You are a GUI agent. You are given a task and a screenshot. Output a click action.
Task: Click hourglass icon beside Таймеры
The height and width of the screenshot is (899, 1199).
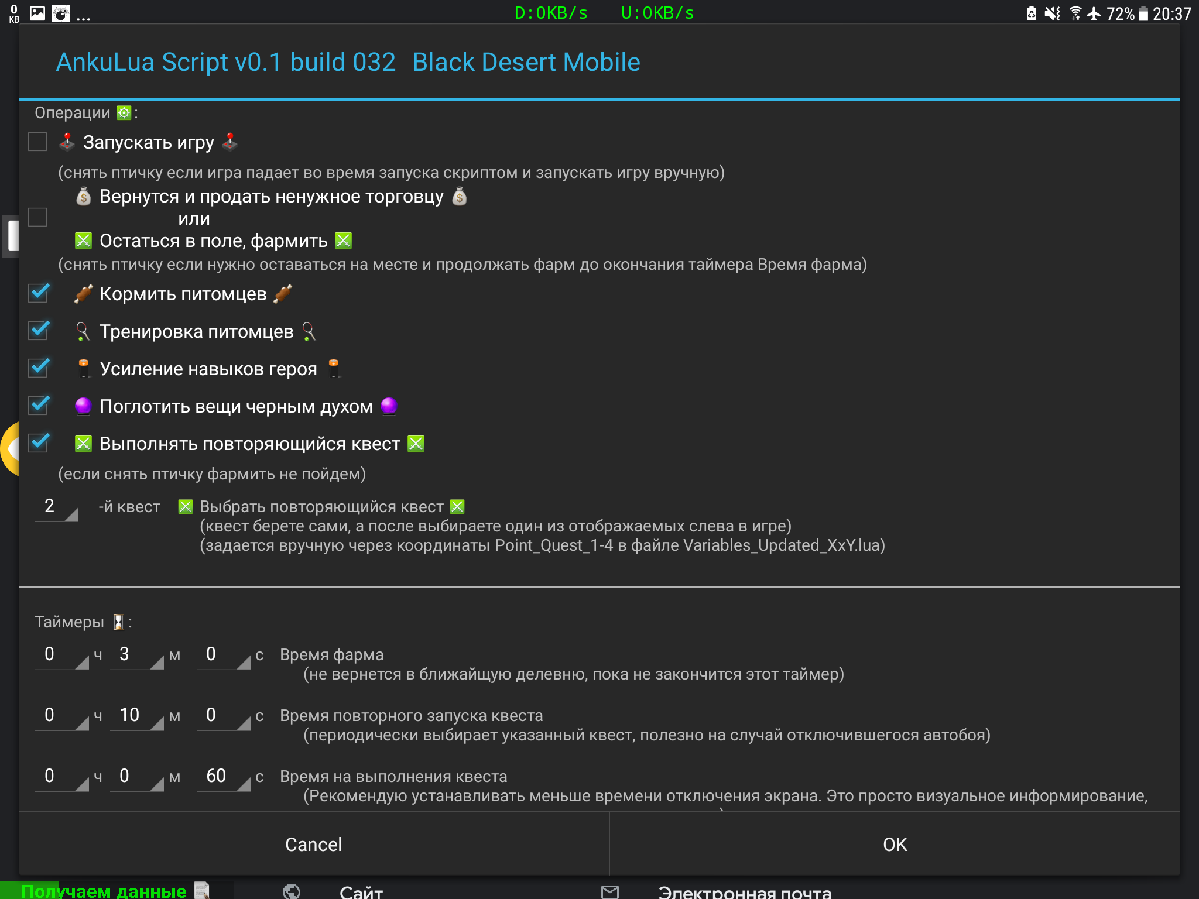[118, 622]
